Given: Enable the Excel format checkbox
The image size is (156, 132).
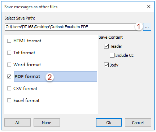Looking at the screenshot, I should coord(9,101).
